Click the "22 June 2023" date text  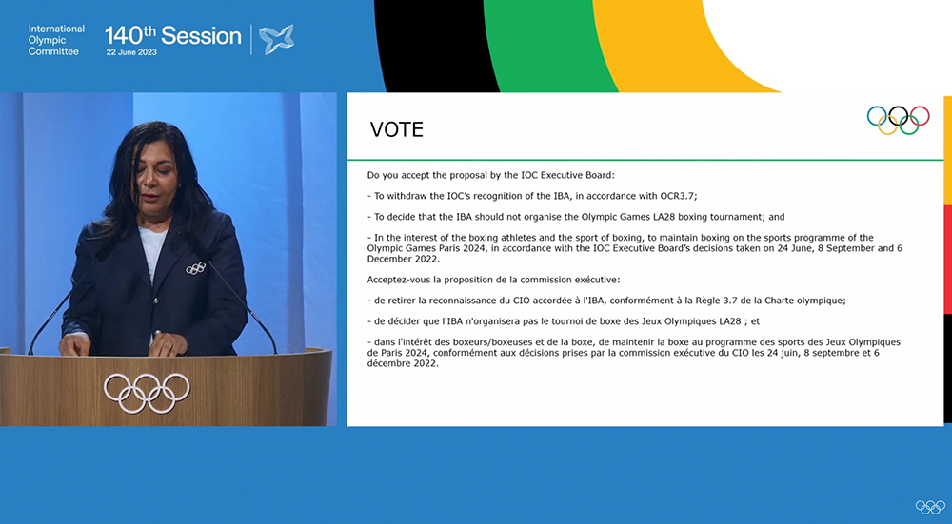pos(131,52)
